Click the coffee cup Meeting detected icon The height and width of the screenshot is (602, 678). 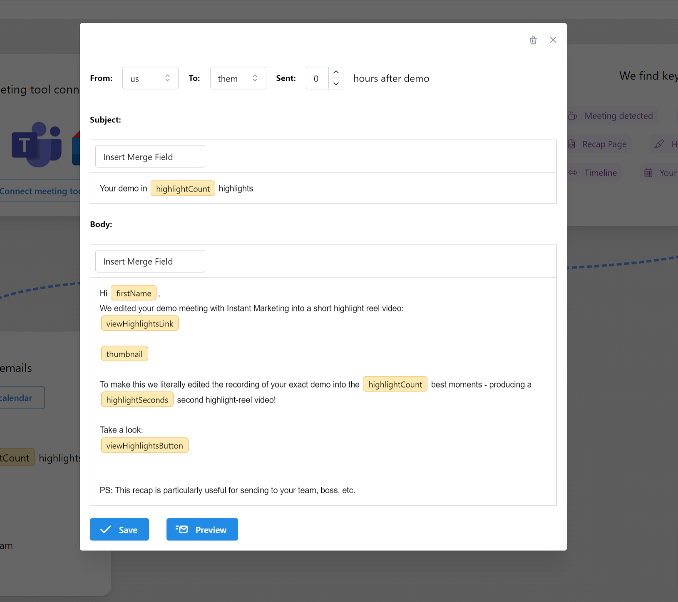(x=573, y=115)
